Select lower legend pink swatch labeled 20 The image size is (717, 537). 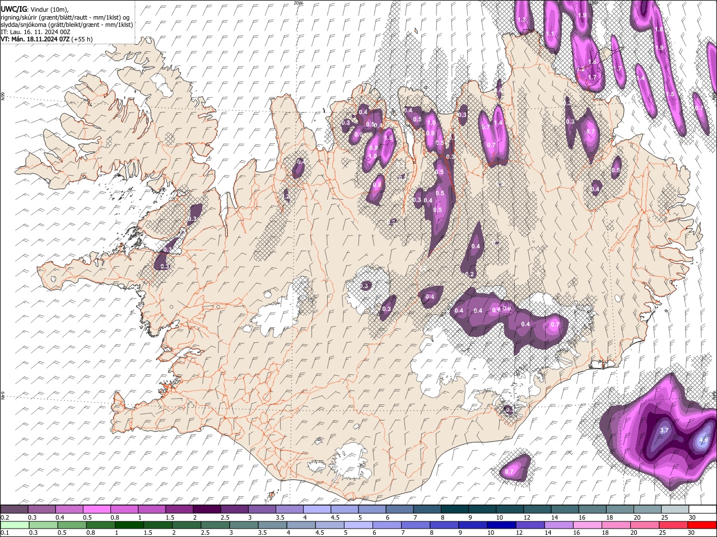[x=645, y=525]
